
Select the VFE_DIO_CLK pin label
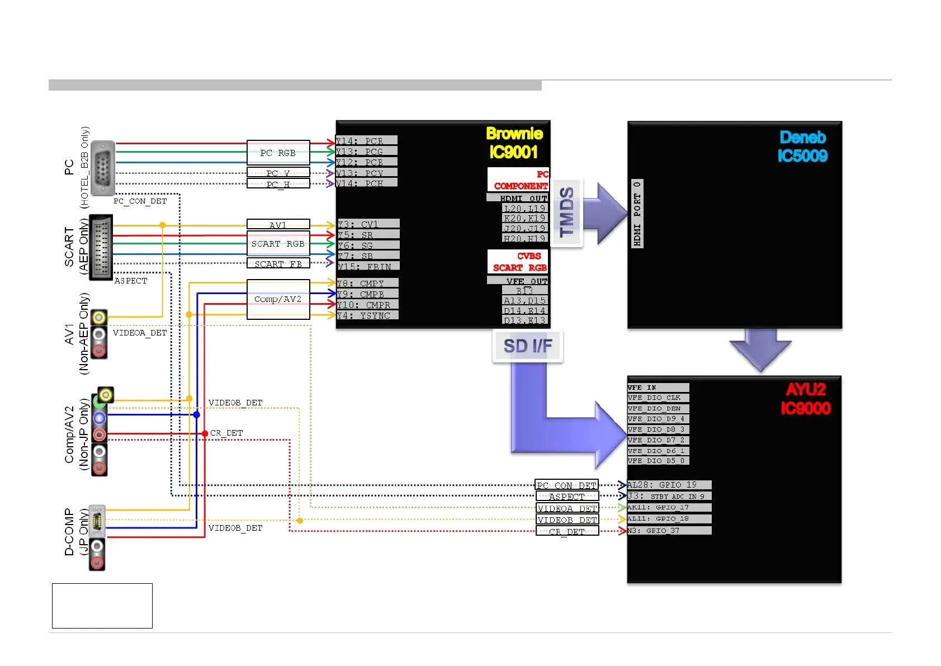click(658, 398)
